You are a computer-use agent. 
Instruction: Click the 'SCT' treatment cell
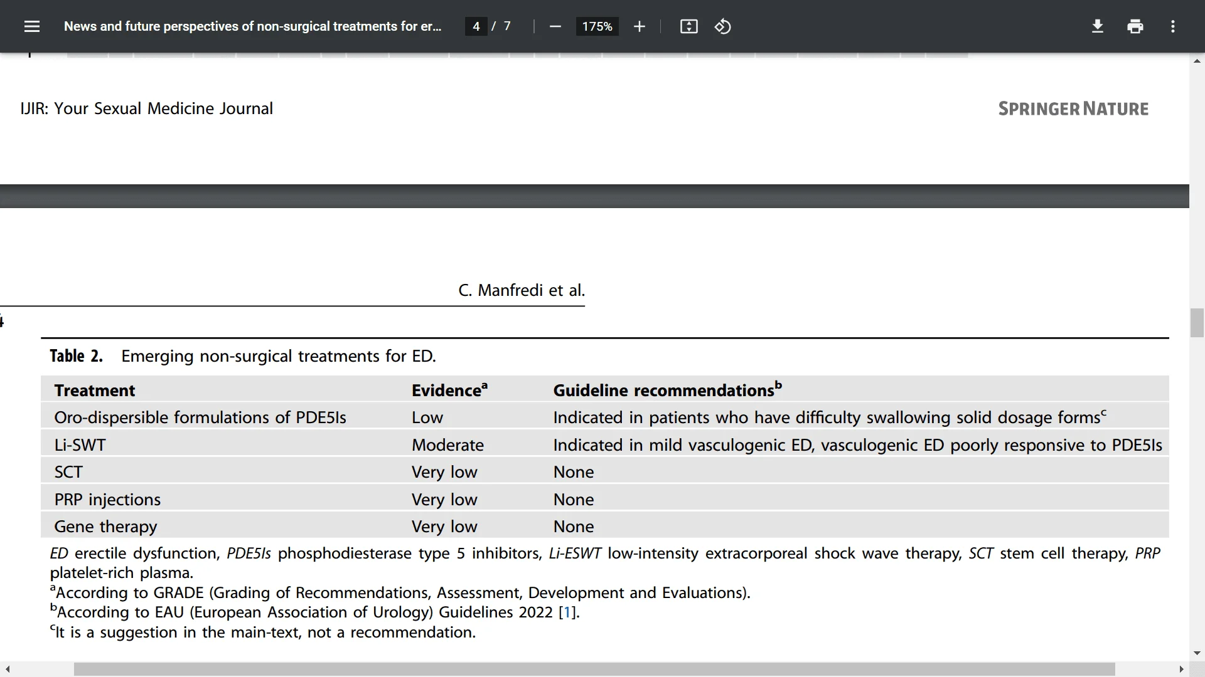point(68,472)
